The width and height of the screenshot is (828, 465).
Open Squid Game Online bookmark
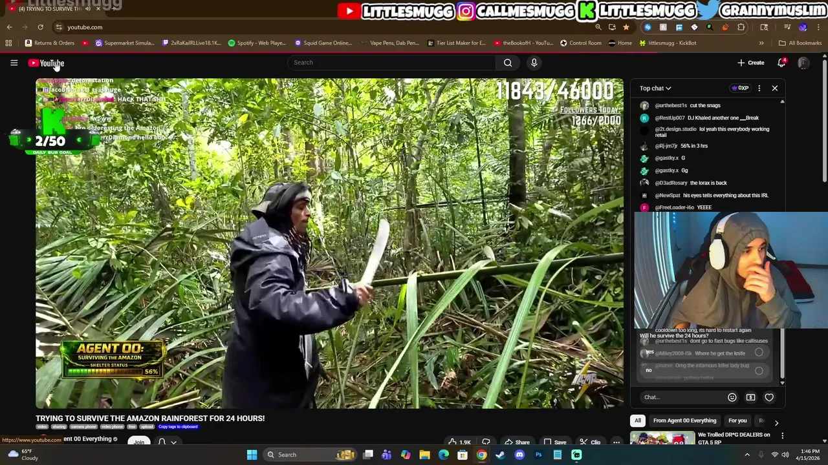[x=323, y=43]
